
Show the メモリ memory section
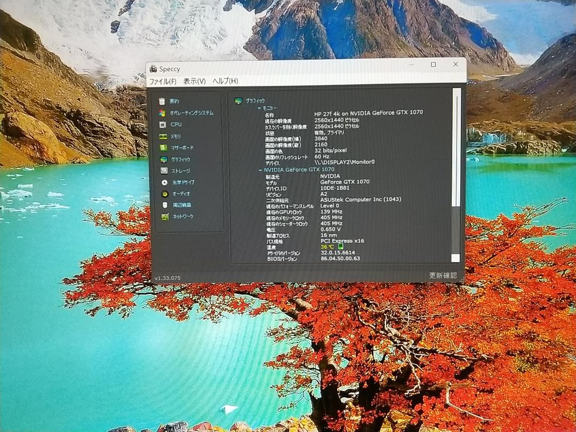click(163, 136)
